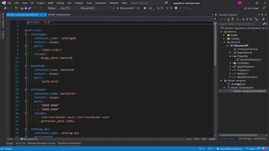Click the Collapse All icon in Solution Explorer
Screen dimensions: 269x151
247,19
